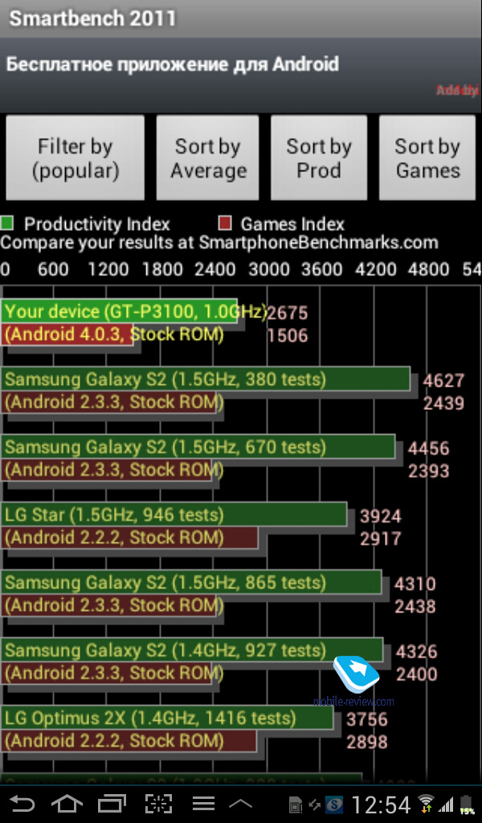Tap the Home navigation icon
The image size is (482, 823).
(67, 804)
